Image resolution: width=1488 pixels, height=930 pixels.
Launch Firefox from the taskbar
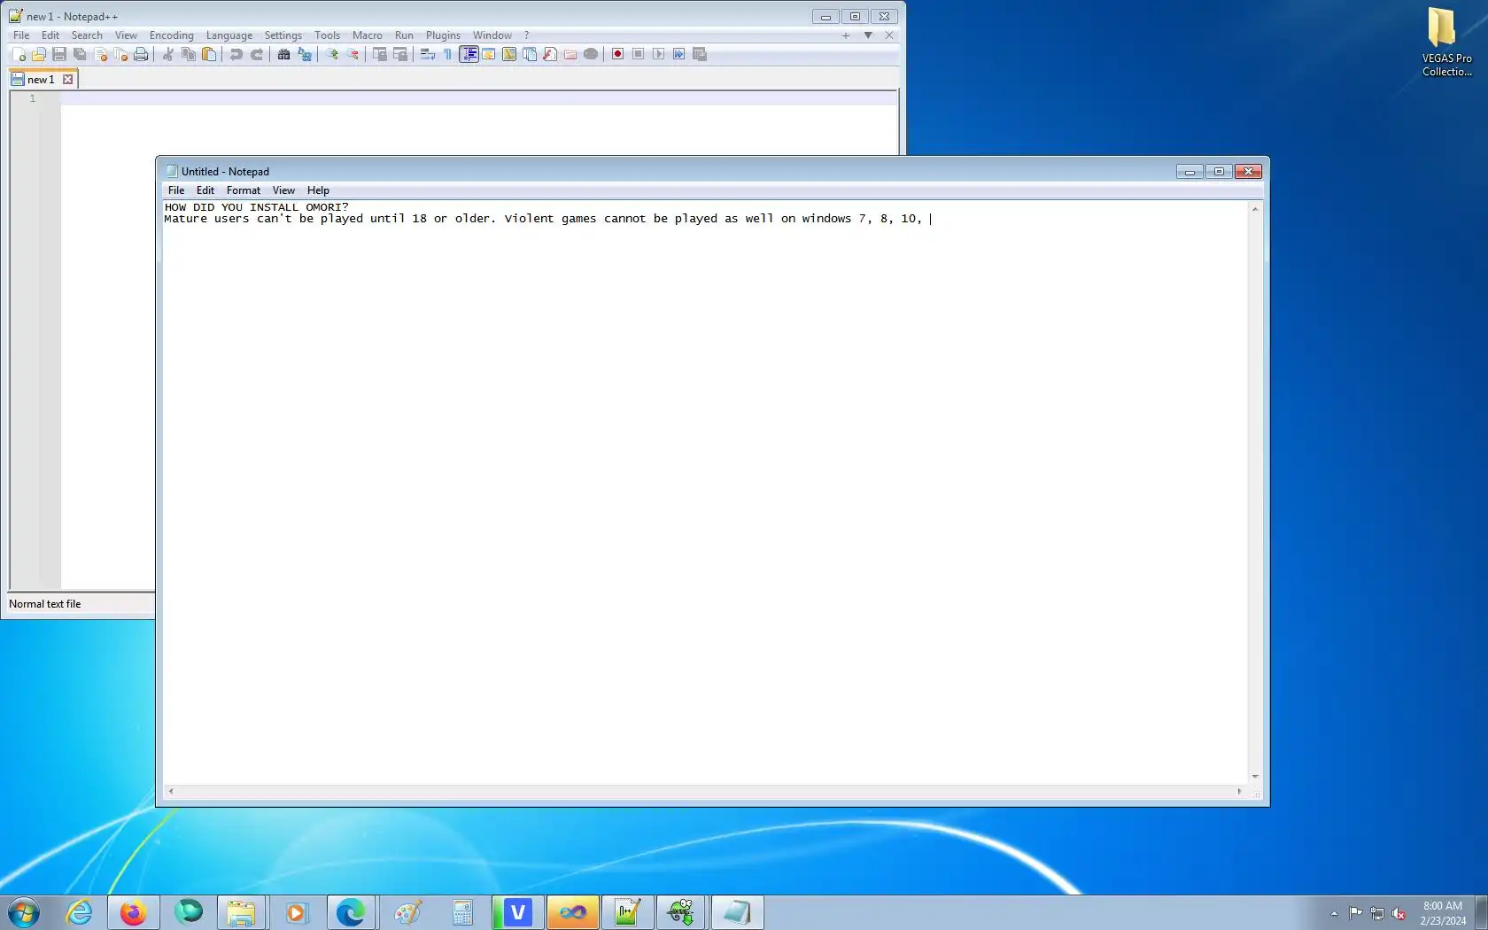coord(133,912)
